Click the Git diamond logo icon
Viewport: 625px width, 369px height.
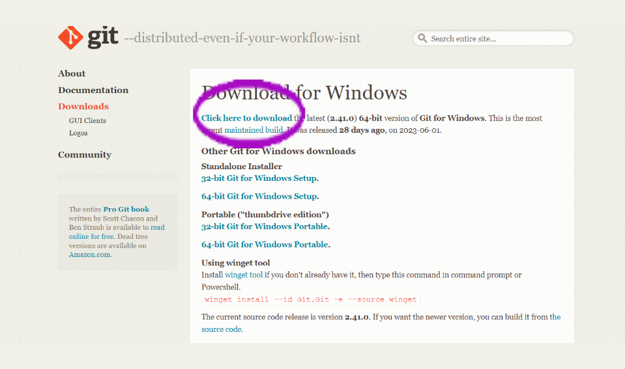[70, 38]
